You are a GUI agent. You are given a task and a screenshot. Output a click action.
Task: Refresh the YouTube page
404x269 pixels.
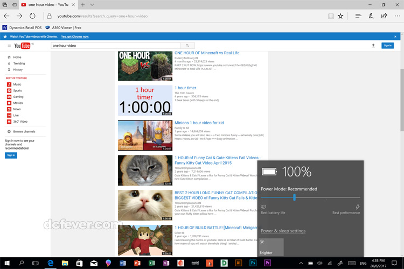coord(32,16)
